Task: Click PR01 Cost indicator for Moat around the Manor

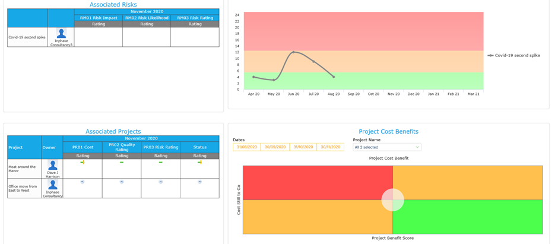Action: (x=82, y=162)
